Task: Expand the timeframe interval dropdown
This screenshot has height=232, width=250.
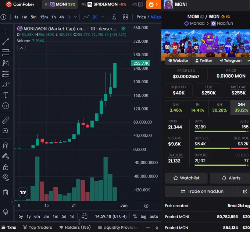Action: pos(75,17)
